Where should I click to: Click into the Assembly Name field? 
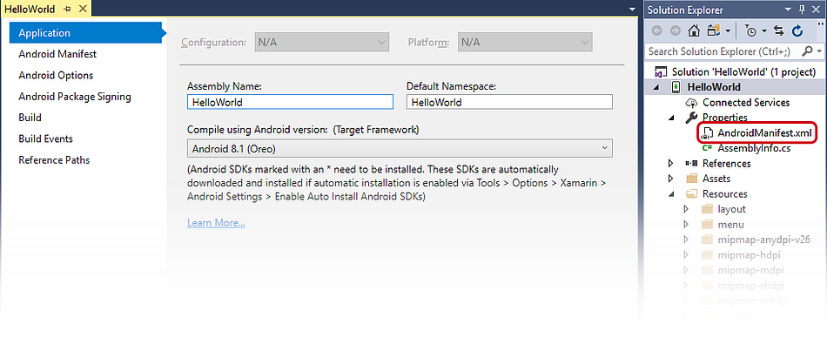point(290,102)
